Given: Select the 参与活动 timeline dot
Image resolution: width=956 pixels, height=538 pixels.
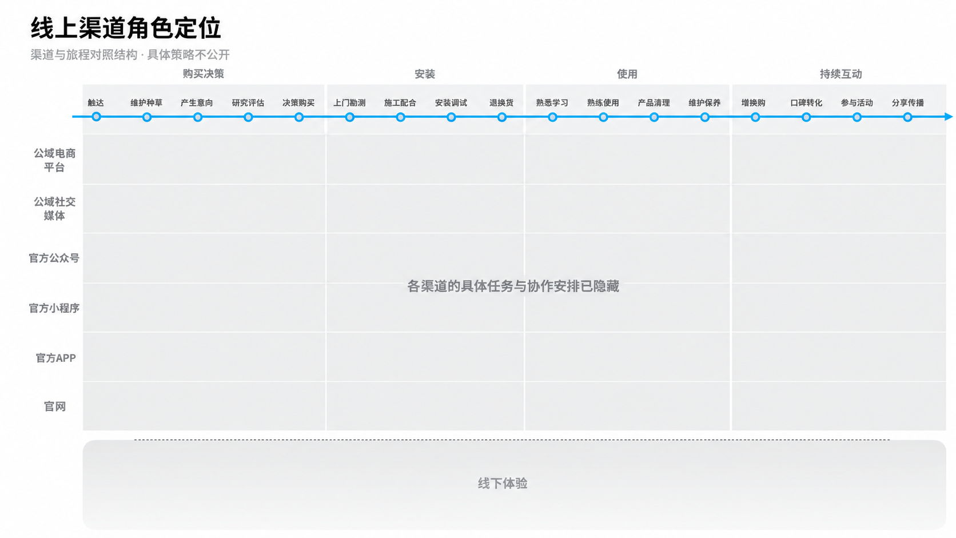Looking at the screenshot, I should [857, 117].
